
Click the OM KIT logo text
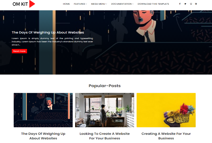pyautogui.click(x=20, y=4)
